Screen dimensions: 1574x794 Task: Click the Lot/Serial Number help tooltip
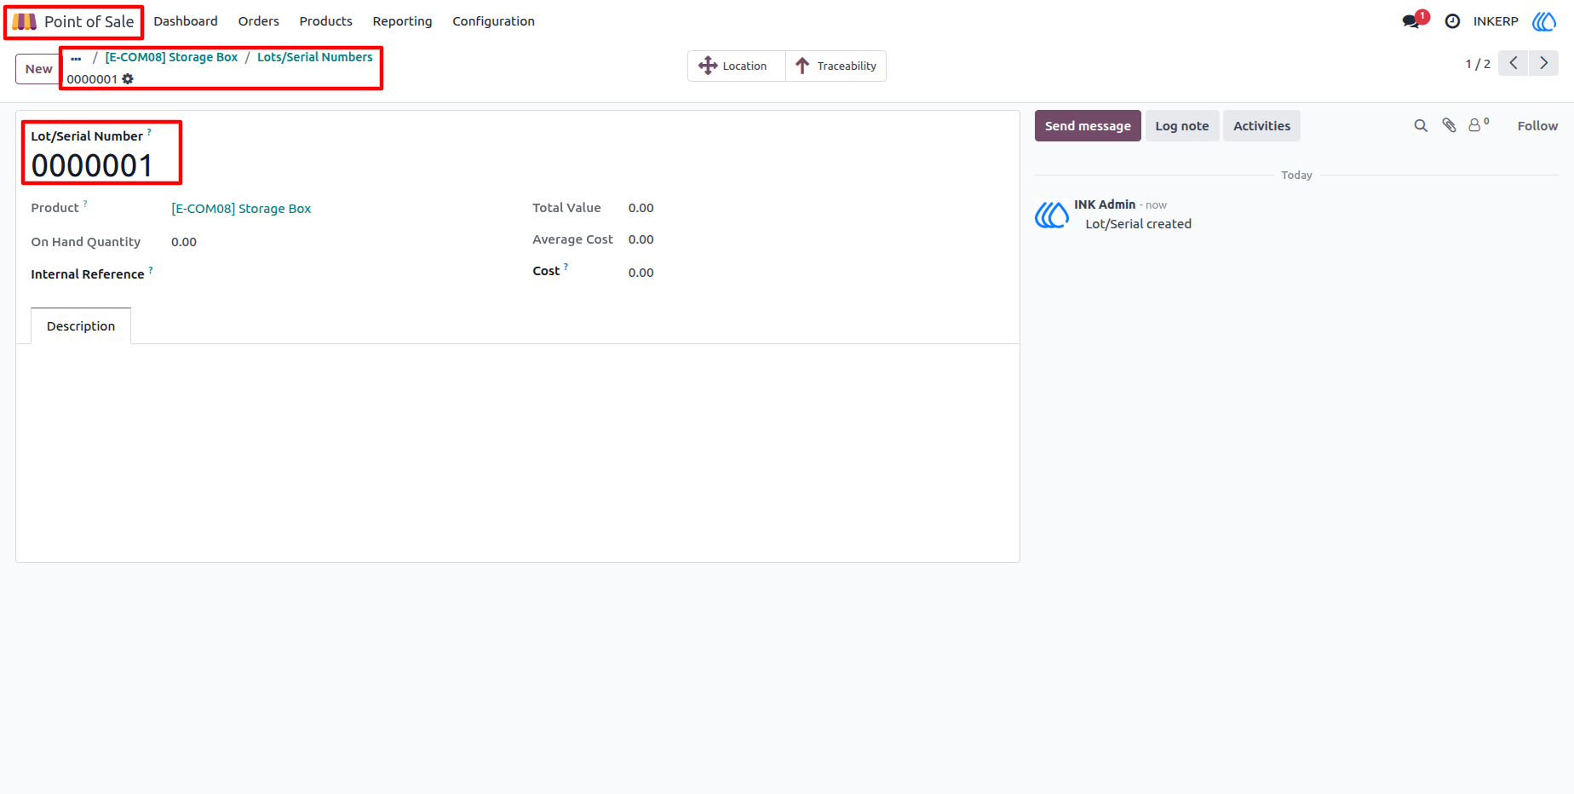(x=149, y=132)
